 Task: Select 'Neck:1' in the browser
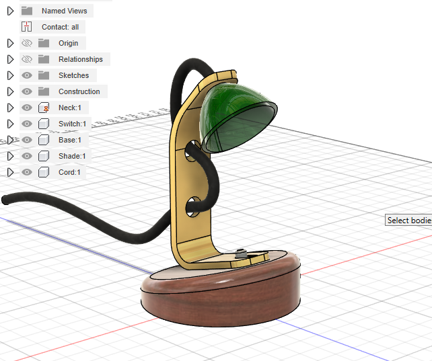click(x=55, y=108)
